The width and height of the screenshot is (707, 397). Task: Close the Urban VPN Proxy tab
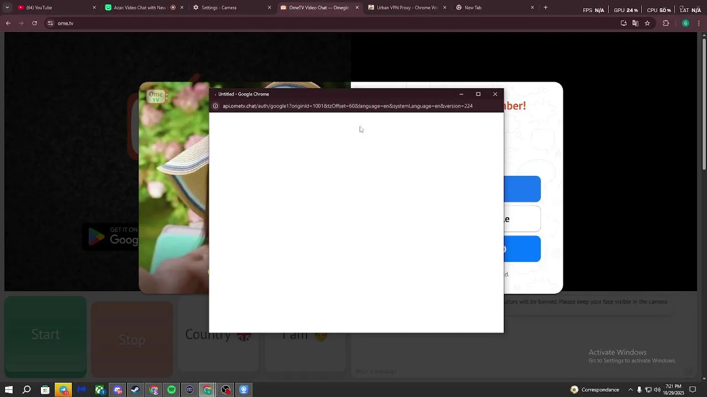445,8
